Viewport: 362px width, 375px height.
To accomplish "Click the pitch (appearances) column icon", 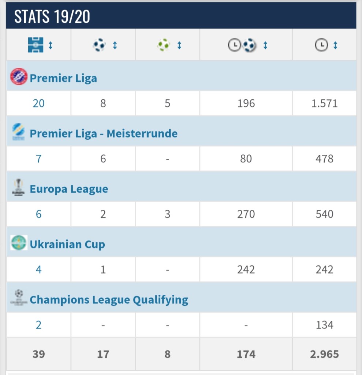I will click(36, 45).
